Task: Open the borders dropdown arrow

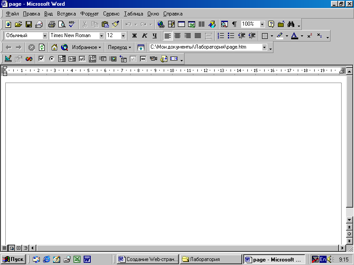Action: (x=272, y=36)
